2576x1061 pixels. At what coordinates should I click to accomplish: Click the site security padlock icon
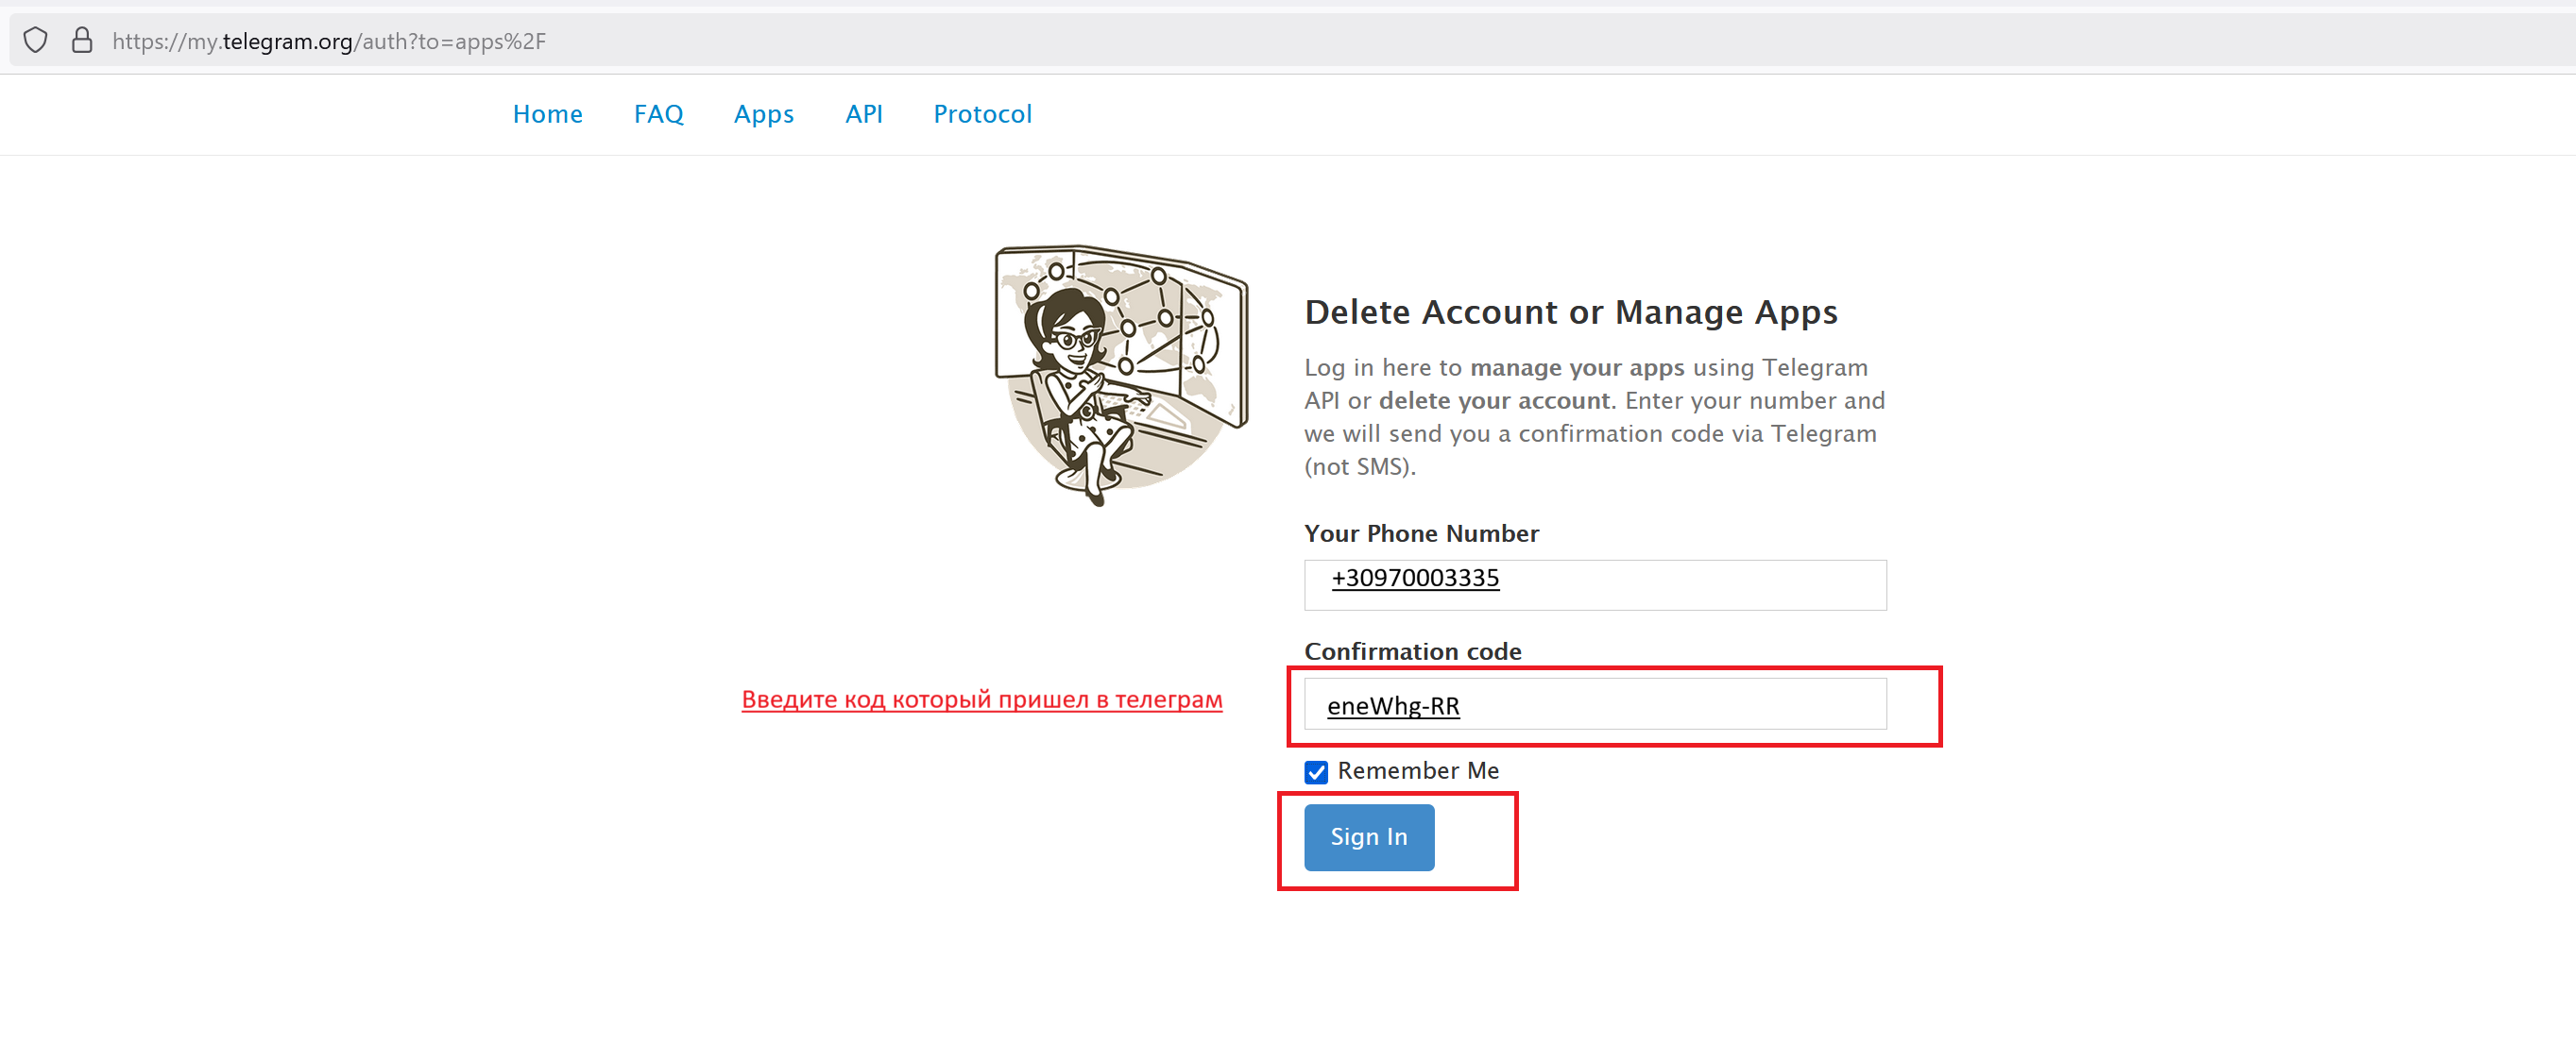[82, 41]
